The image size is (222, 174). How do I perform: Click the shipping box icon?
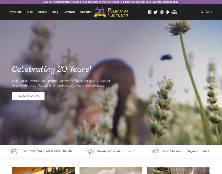pyautogui.click(x=15, y=151)
